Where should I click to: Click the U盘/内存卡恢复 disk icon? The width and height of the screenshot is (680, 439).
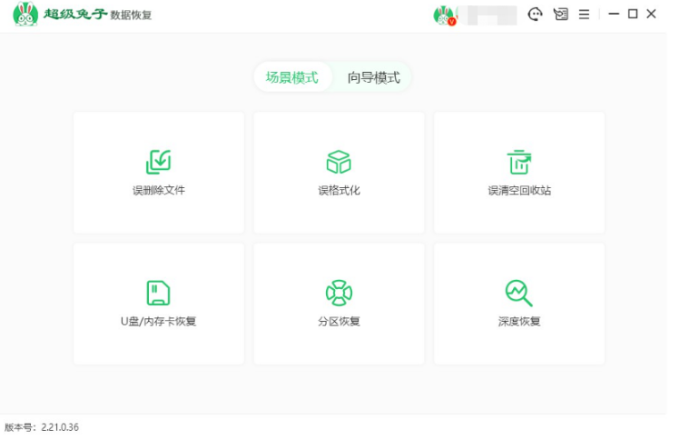pos(158,293)
